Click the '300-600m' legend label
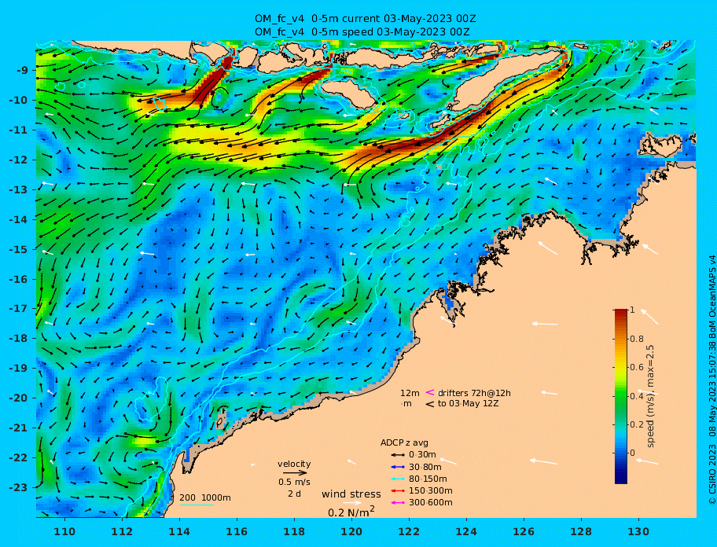Screen dimensions: 717x547 (x=430, y=503)
